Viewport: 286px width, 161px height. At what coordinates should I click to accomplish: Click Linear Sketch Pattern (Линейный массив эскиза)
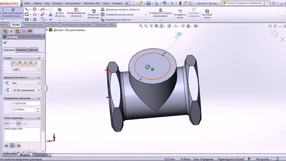coord(117,14)
